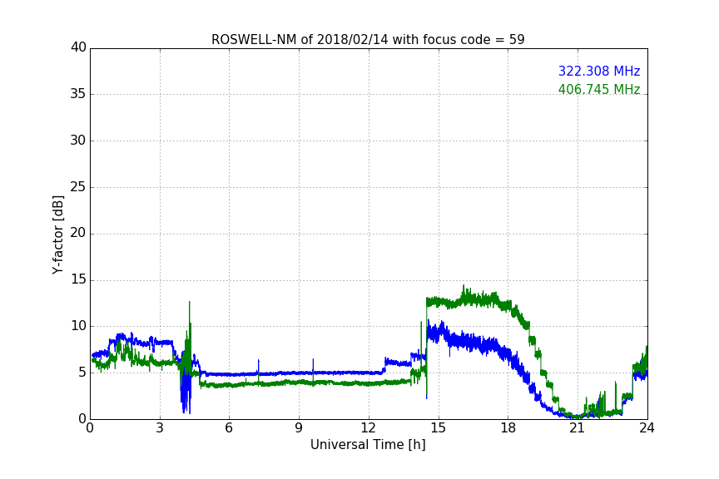
Task: Click the x-axis tick label '3'
Action: coord(160,428)
